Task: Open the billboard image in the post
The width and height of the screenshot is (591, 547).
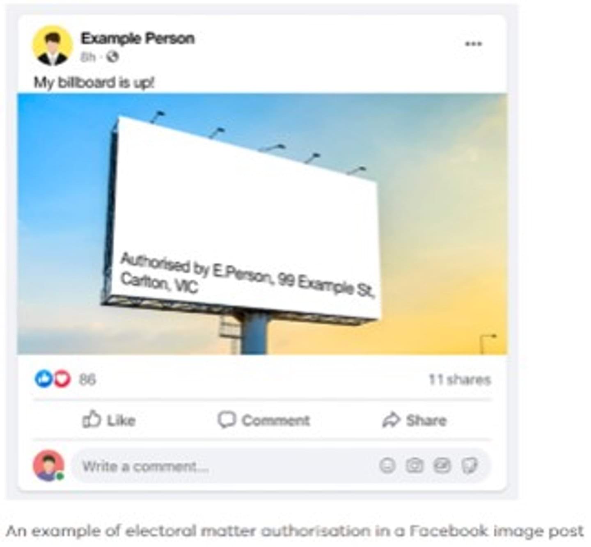Action: [262, 224]
